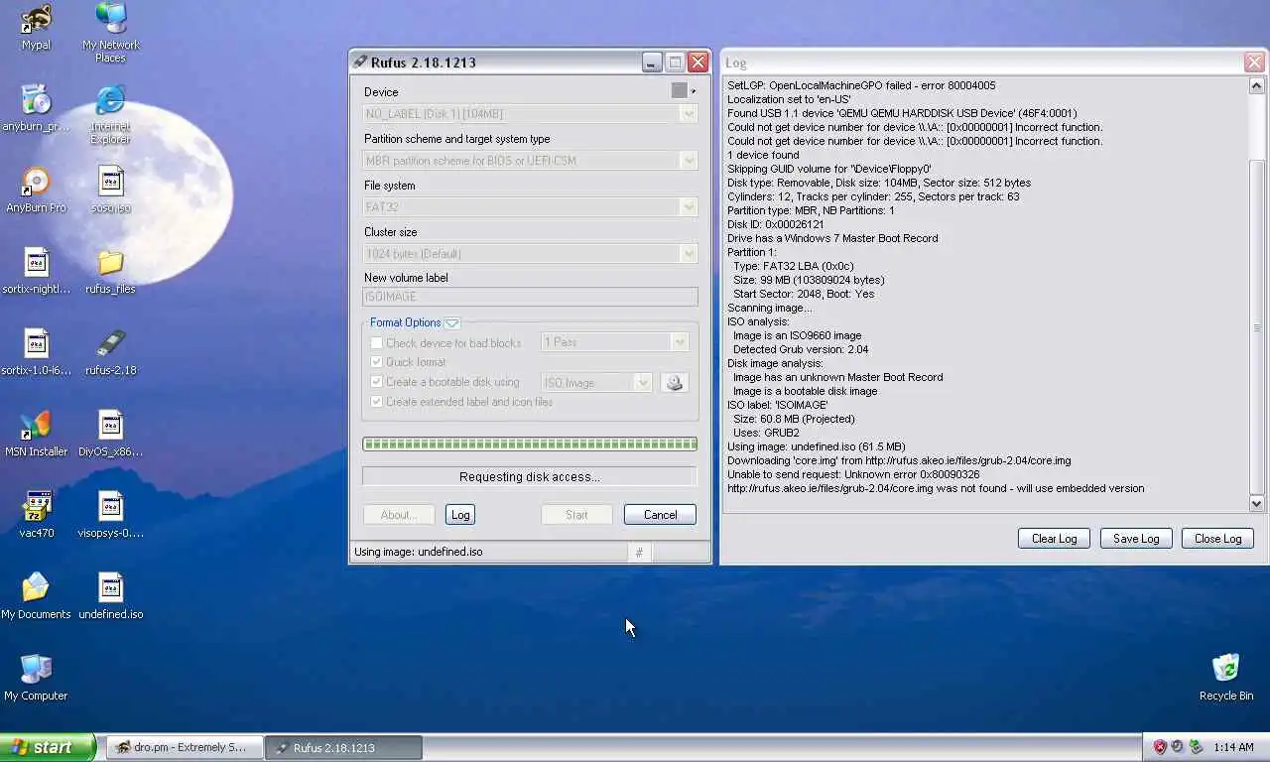Screen dimensions: 1270x762
Task: Open the My Computer desktop icon
Action: (x=36, y=669)
